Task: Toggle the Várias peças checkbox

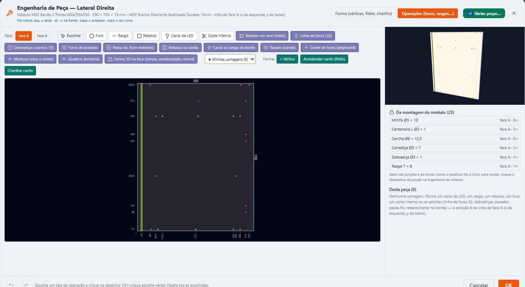Action: click(470, 14)
